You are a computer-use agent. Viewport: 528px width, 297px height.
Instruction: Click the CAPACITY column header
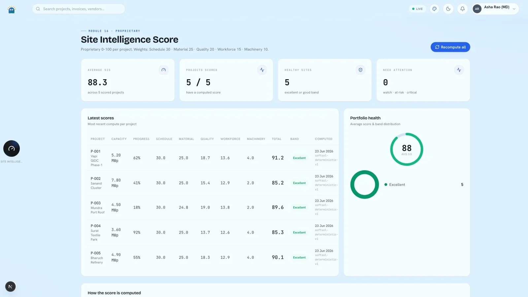(119, 139)
